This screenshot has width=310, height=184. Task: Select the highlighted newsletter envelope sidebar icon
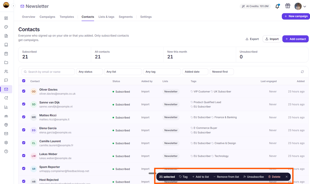coord(6,89)
